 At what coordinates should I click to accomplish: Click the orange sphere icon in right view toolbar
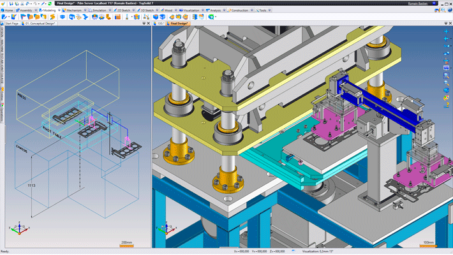[447, 98]
